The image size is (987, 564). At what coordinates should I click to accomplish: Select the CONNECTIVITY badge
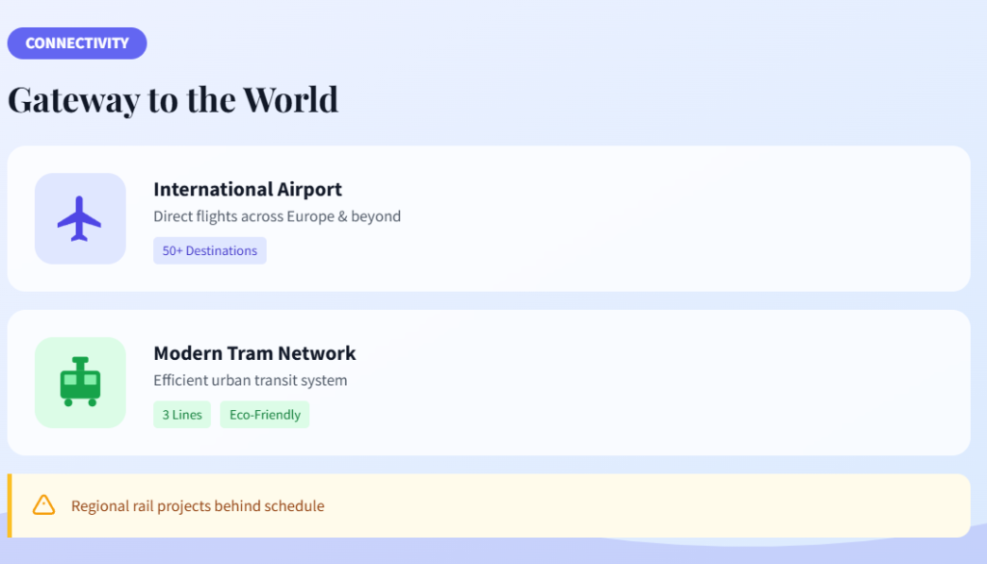pyautogui.click(x=77, y=43)
